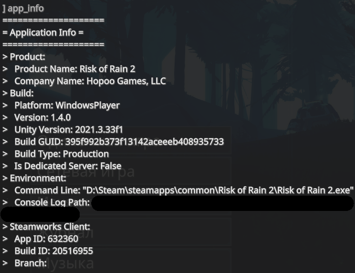This screenshot has height=273, width=355.
Task: Select the Build GUID value text
Action: coord(145,142)
